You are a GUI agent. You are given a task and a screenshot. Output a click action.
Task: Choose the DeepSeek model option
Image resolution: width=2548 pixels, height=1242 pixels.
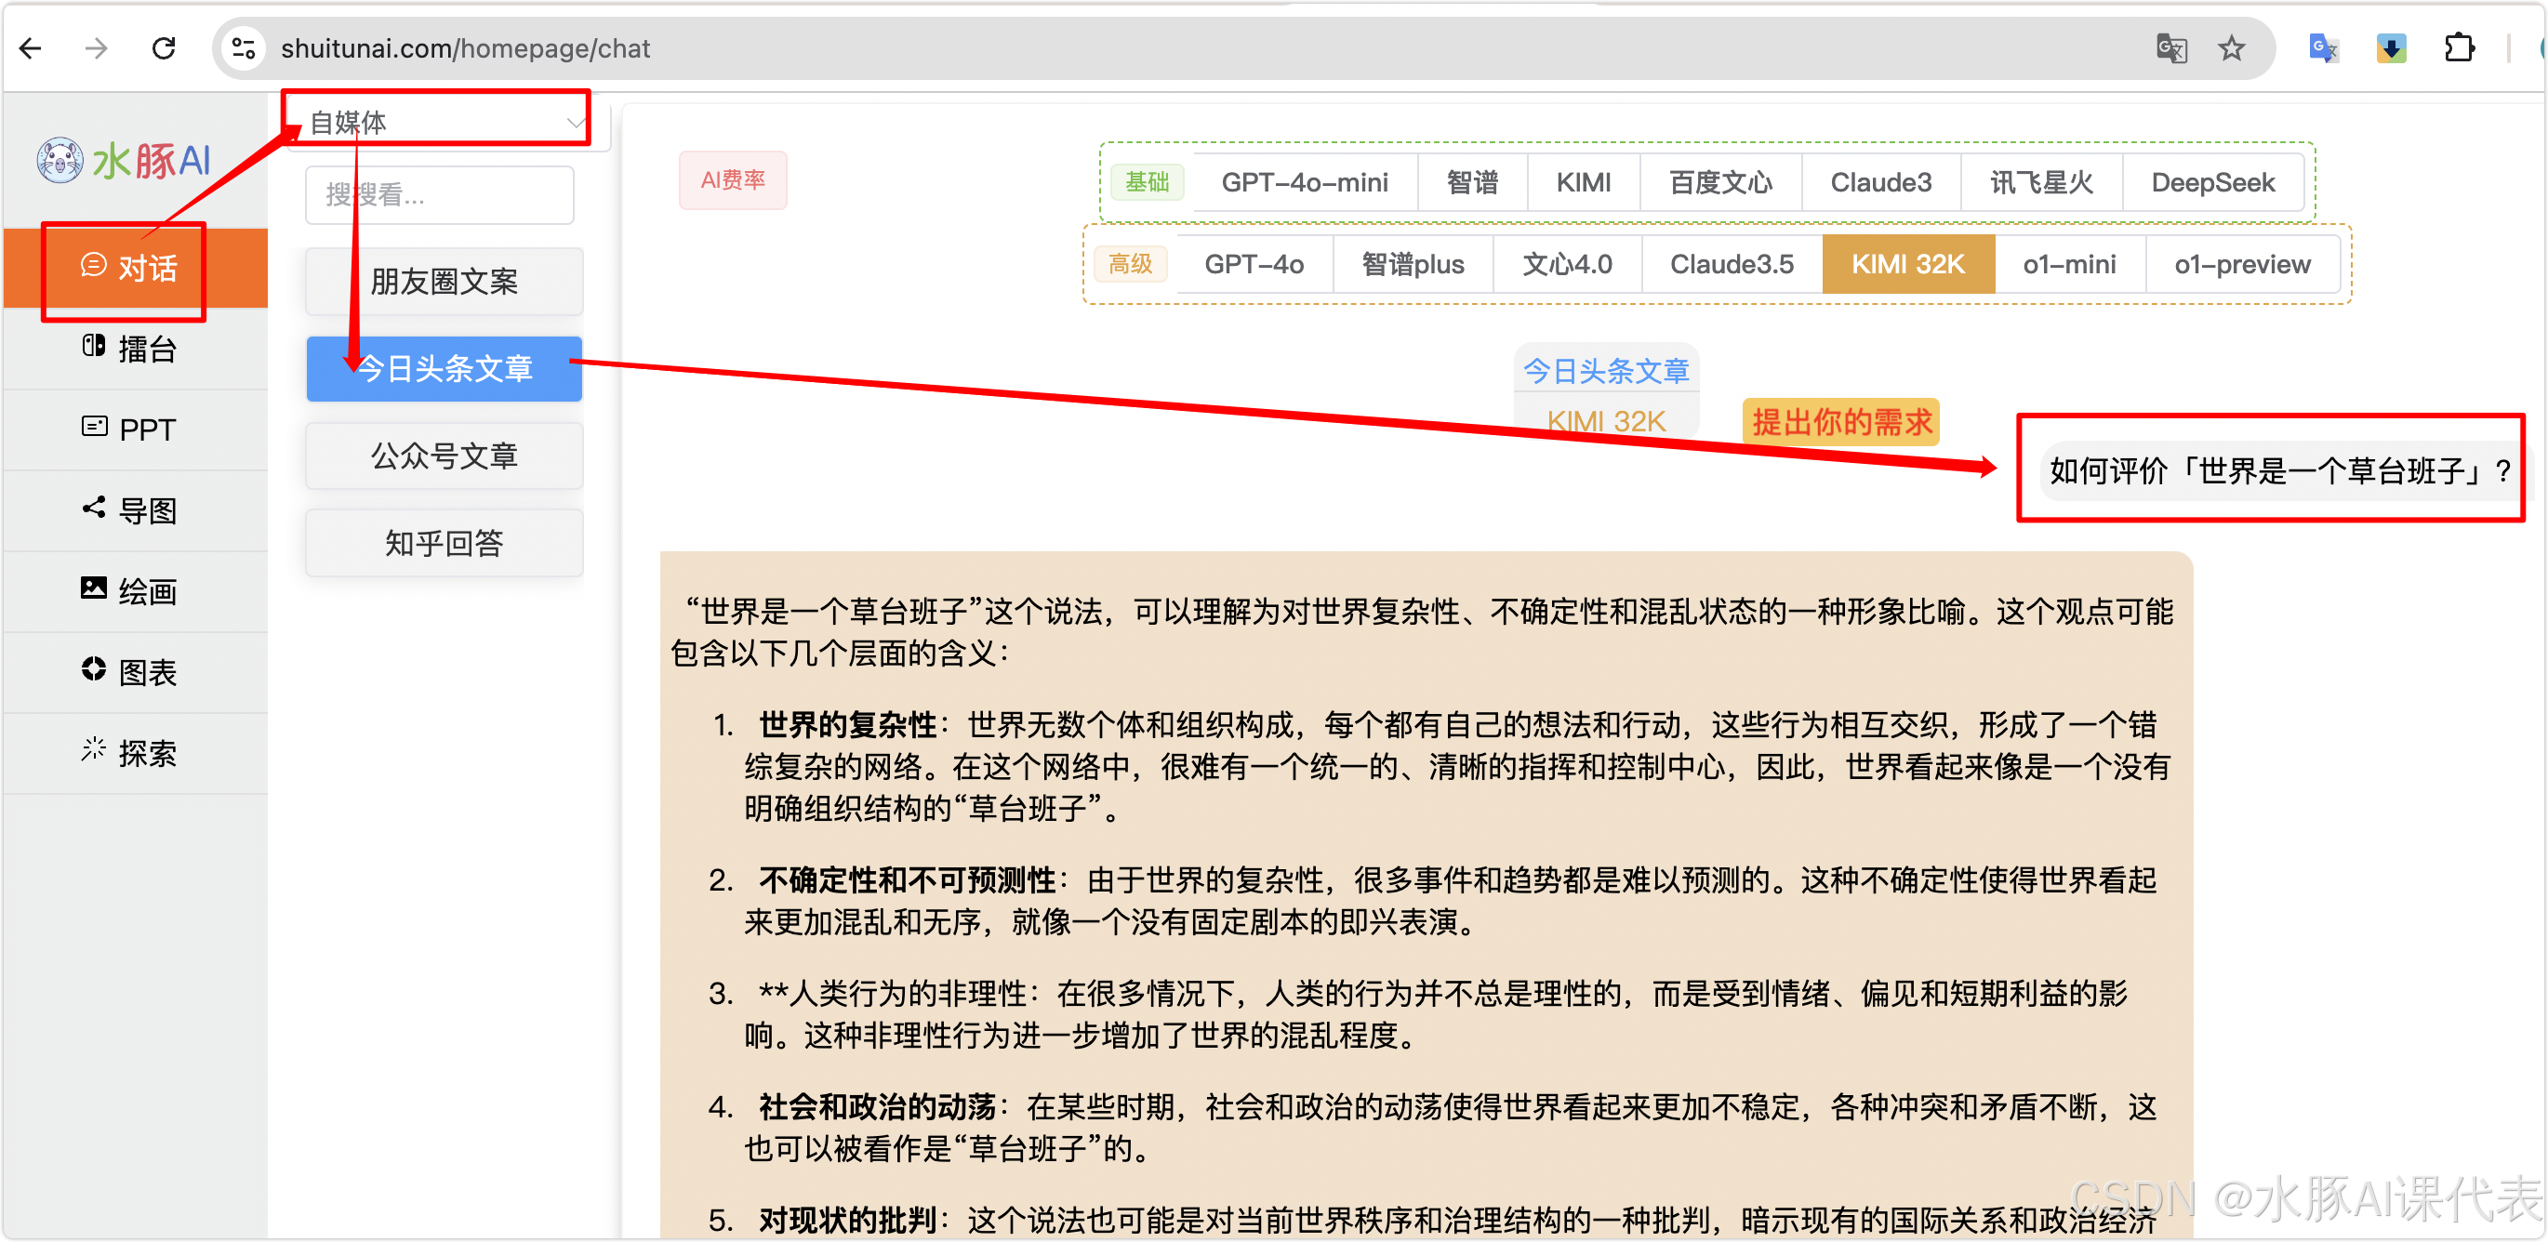click(x=2211, y=182)
